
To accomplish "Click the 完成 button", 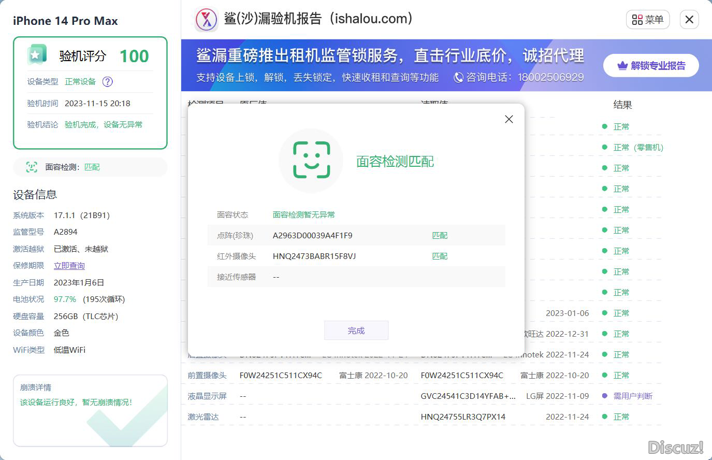I will coord(356,330).
